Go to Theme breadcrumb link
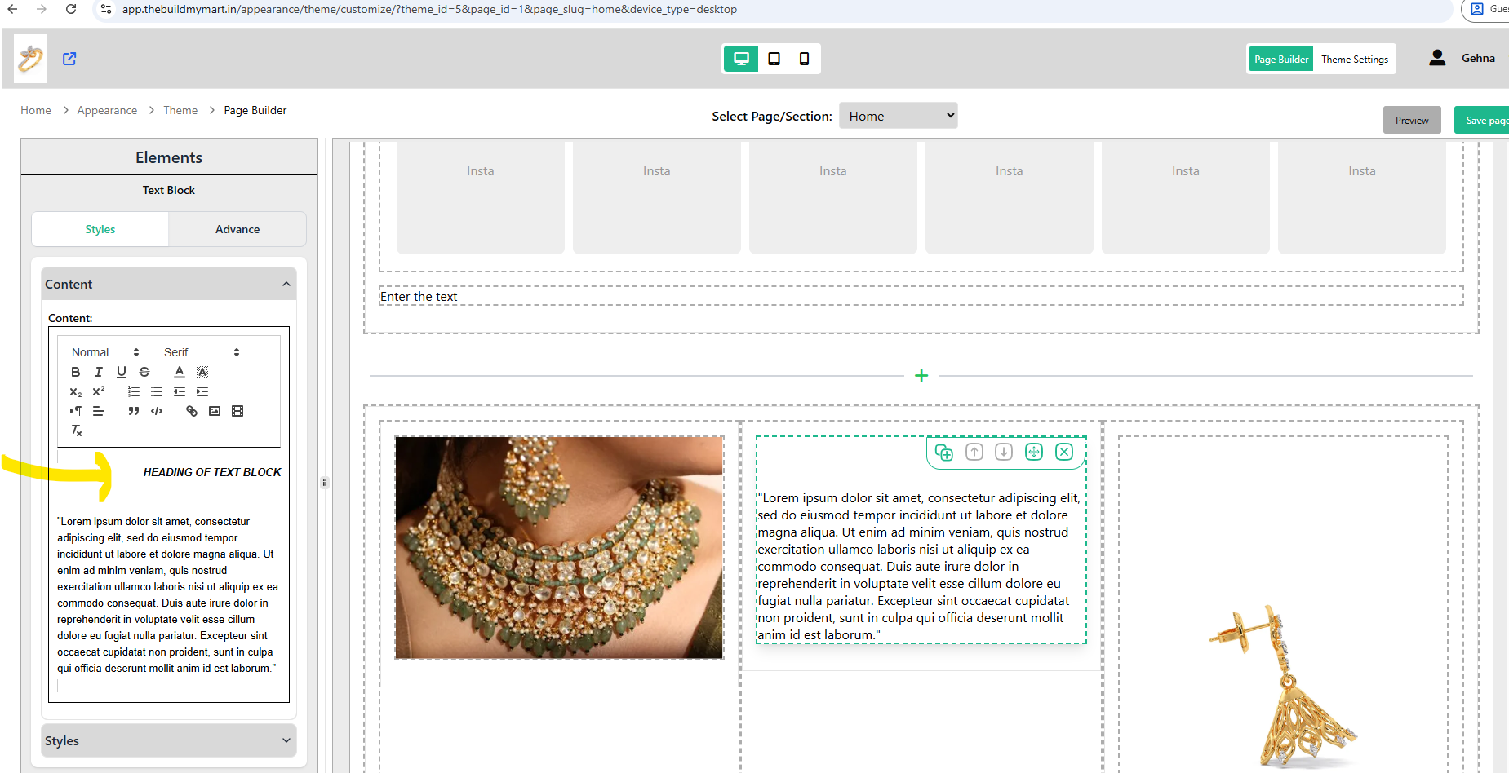 pyautogui.click(x=180, y=110)
